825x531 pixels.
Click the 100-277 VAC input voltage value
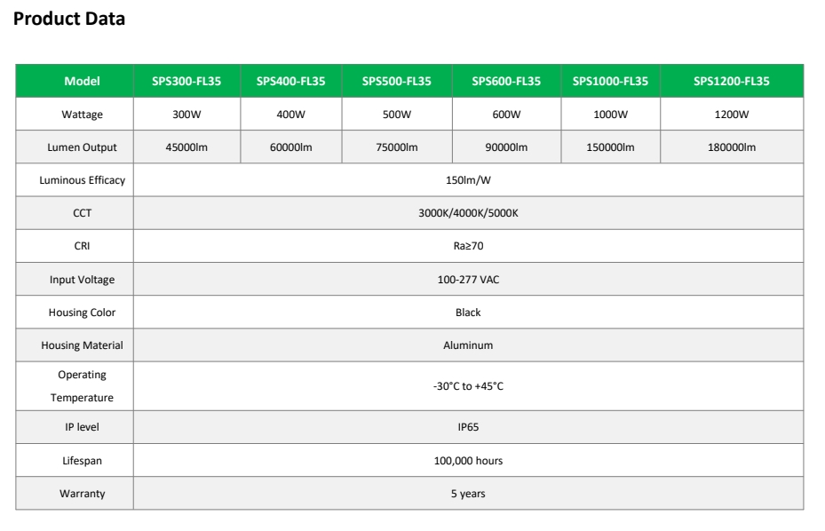pos(468,280)
